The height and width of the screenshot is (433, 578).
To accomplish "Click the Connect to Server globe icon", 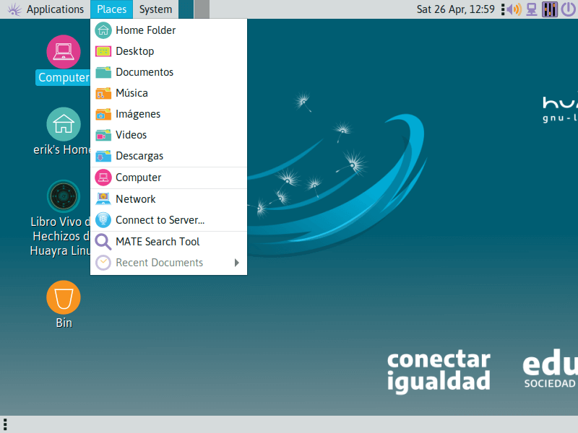I will (103, 220).
